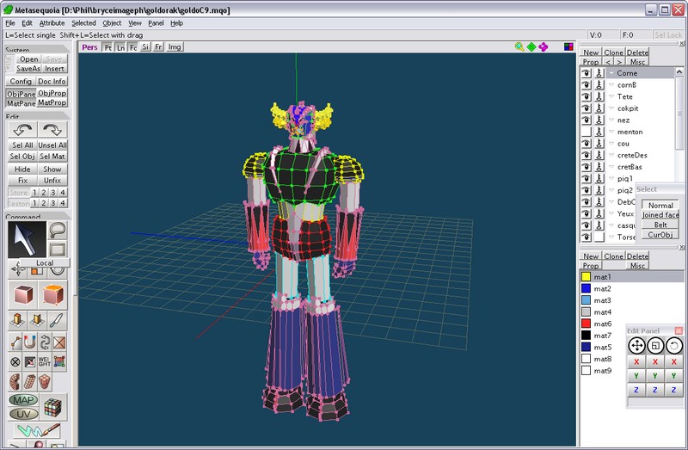
Task: Activate the Move command icon
Action: pyautogui.click(x=18, y=268)
